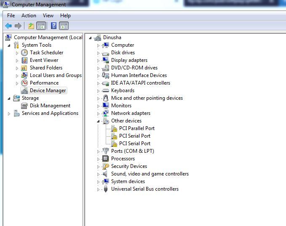Image resolution: width=286 pixels, height=226 pixels.
Task: Select the Other devices label
Action: [126, 121]
